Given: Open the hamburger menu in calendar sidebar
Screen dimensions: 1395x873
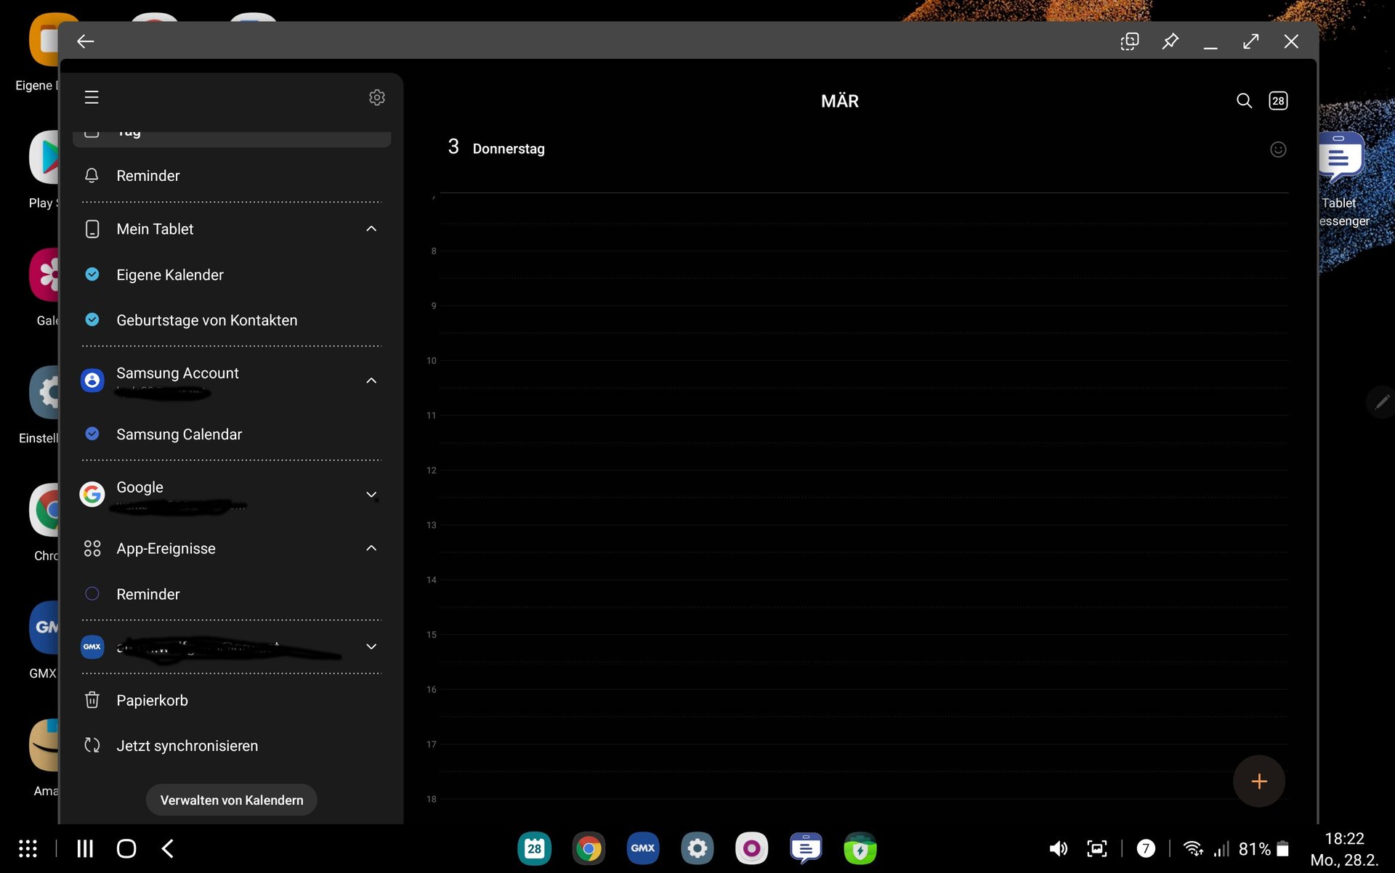Looking at the screenshot, I should [x=92, y=97].
